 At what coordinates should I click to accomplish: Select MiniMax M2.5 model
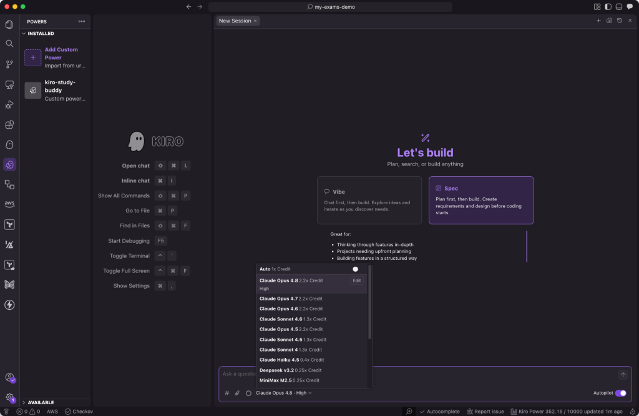pyautogui.click(x=312, y=380)
